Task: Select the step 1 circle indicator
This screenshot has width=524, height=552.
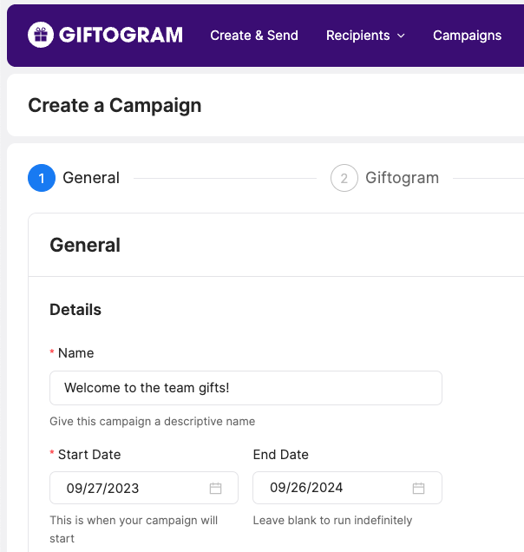Action: coord(42,178)
